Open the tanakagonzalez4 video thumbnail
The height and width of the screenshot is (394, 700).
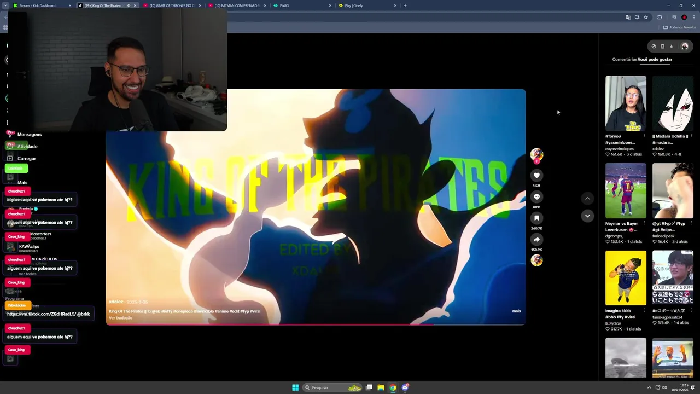[x=673, y=277]
